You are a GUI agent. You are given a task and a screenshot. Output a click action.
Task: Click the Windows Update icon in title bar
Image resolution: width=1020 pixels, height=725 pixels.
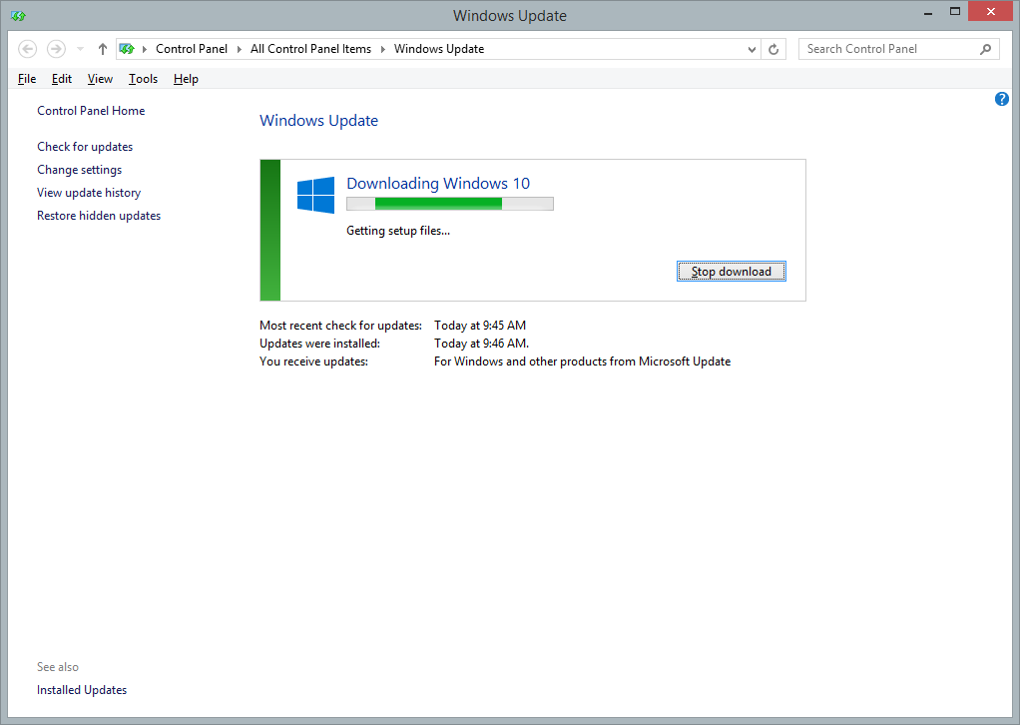18,15
